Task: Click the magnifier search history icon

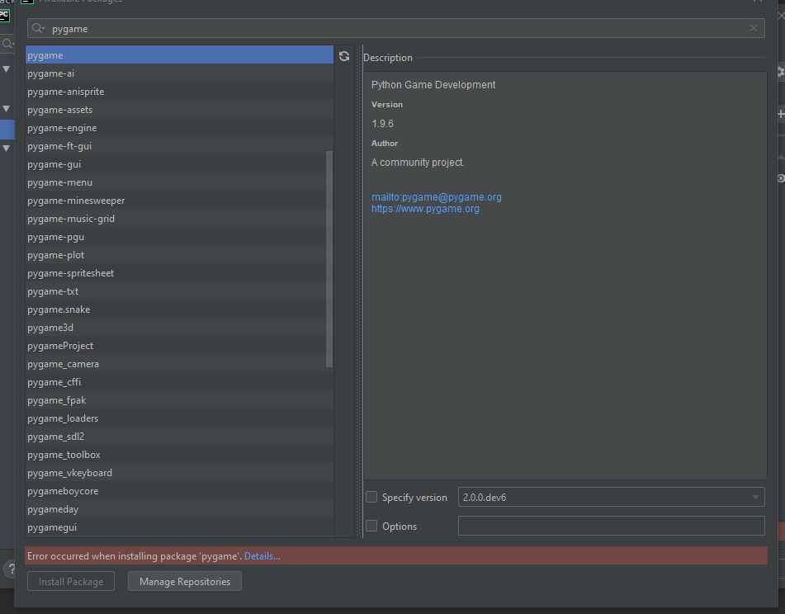Action: pyautogui.click(x=39, y=29)
